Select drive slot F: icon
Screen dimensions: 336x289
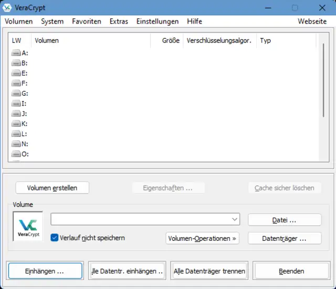pyautogui.click(x=16, y=83)
